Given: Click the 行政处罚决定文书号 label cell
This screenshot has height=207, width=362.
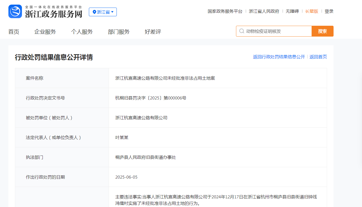Looking at the screenshot, I should point(62,98).
